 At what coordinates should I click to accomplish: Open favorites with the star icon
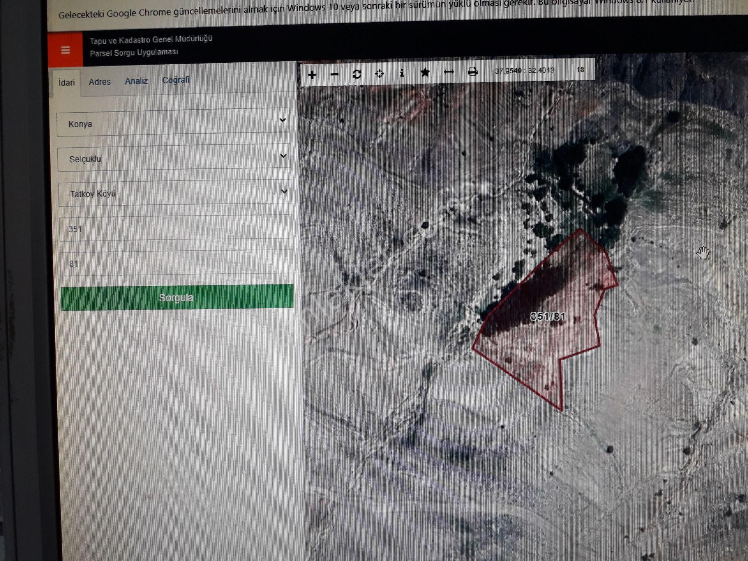click(x=425, y=73)
